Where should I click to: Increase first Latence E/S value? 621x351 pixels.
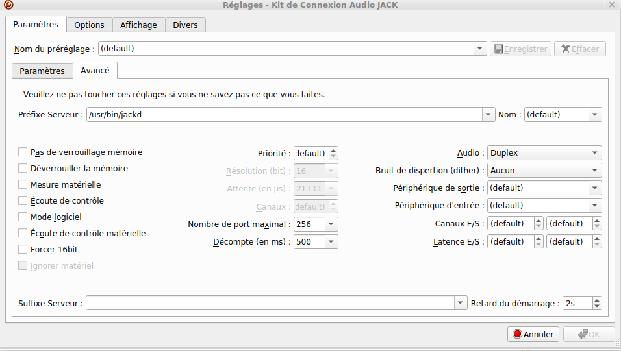(539, 239)
